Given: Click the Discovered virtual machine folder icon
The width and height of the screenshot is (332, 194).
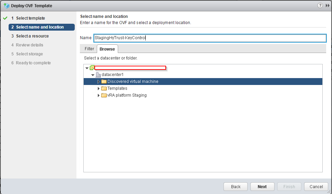Looking at the screenshot, I should coord(104,82).
